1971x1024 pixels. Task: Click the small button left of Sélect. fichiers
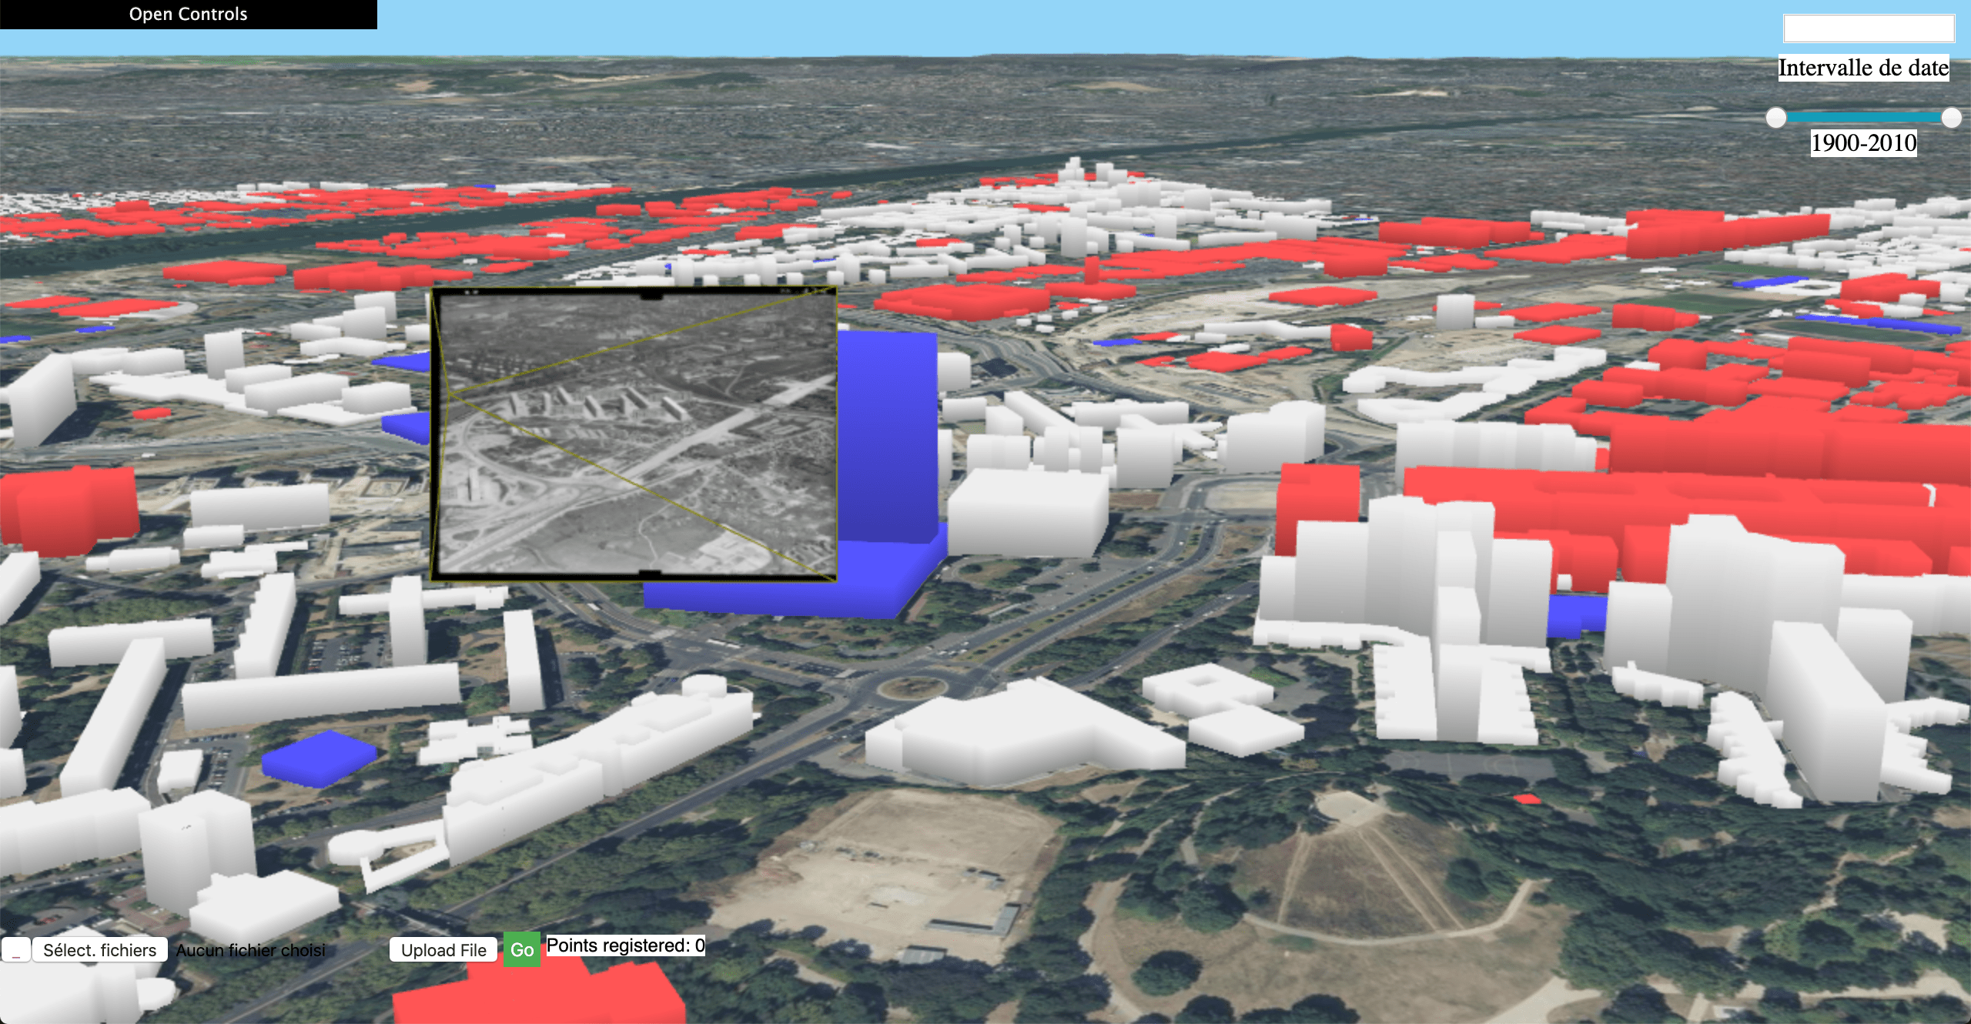[x=15, y=950]
